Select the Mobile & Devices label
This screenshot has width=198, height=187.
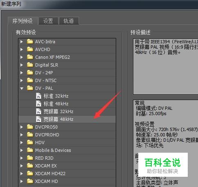tap(53, 150)
